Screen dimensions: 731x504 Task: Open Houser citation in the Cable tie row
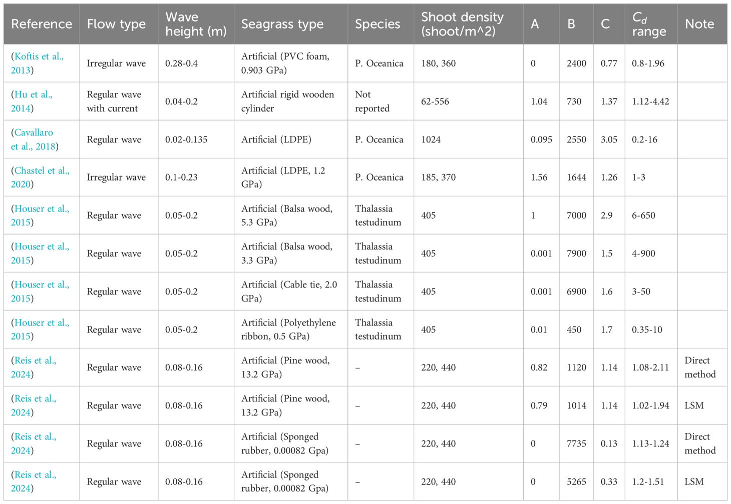(x=42, y=284)
